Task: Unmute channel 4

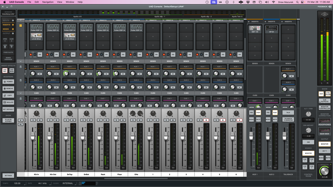Action: tap(206, 120)
